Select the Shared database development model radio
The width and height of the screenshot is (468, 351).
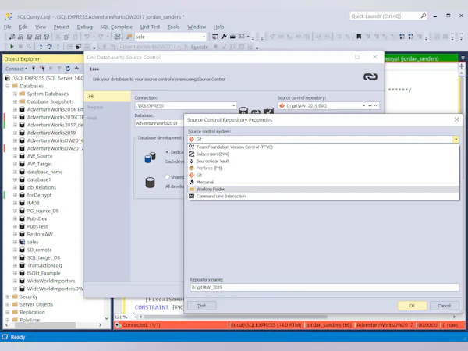(x=168, y=177)
